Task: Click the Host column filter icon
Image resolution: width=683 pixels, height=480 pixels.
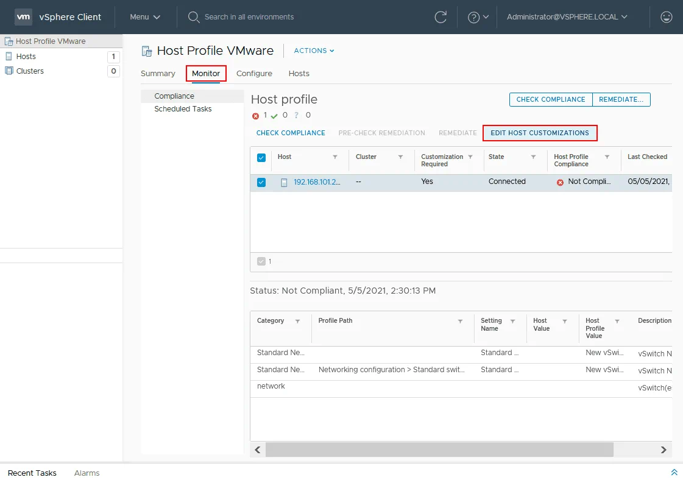Action: coord(335,157)
